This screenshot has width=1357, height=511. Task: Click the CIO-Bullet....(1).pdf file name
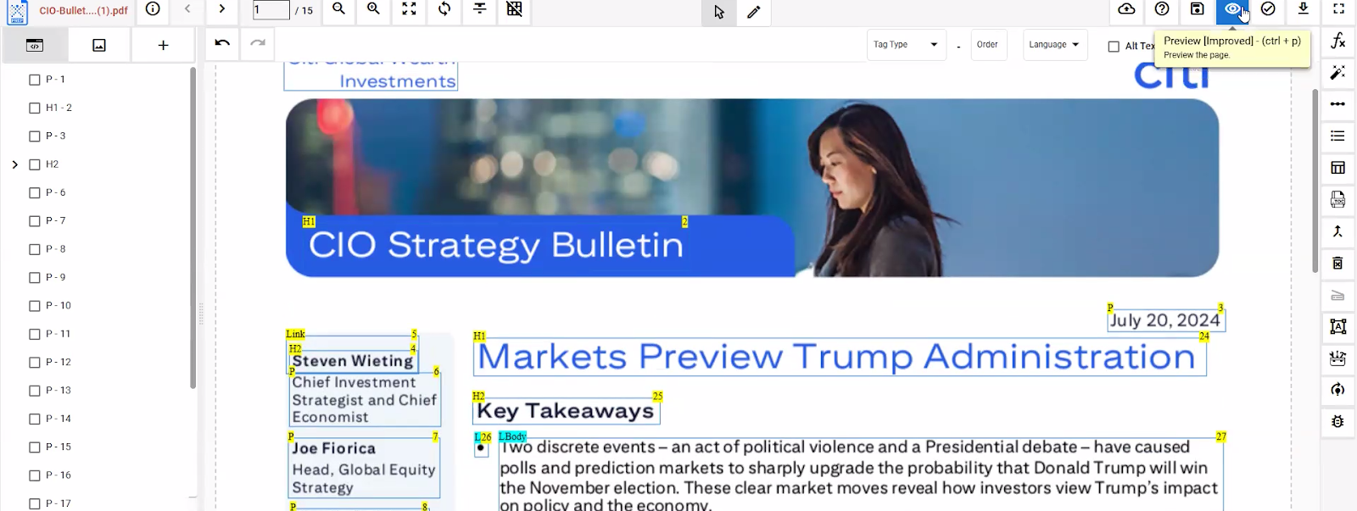(83, 11)
